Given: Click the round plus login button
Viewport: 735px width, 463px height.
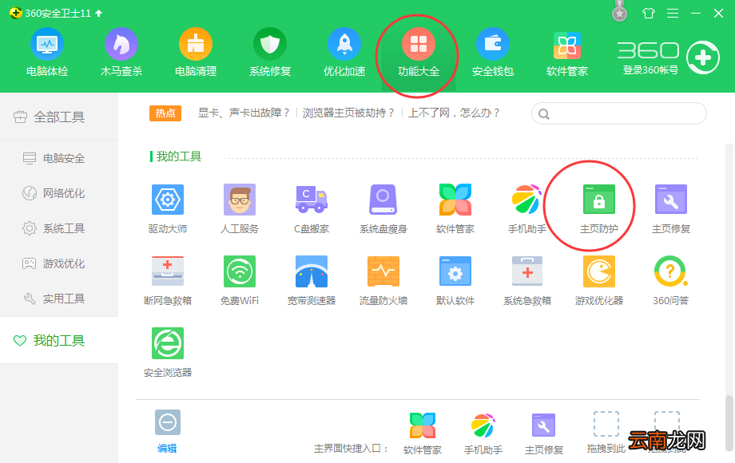Looking at the screenshot, I should click(x=703, y=57).
